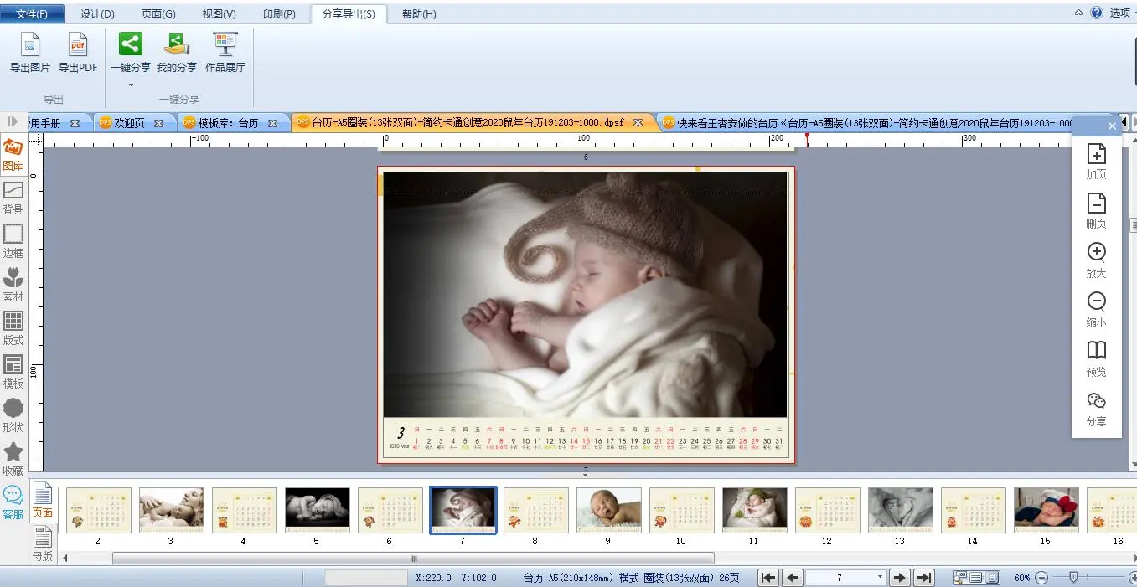Click the 导出图片 export image icon

pyautogui.click(x=30, y=52)
